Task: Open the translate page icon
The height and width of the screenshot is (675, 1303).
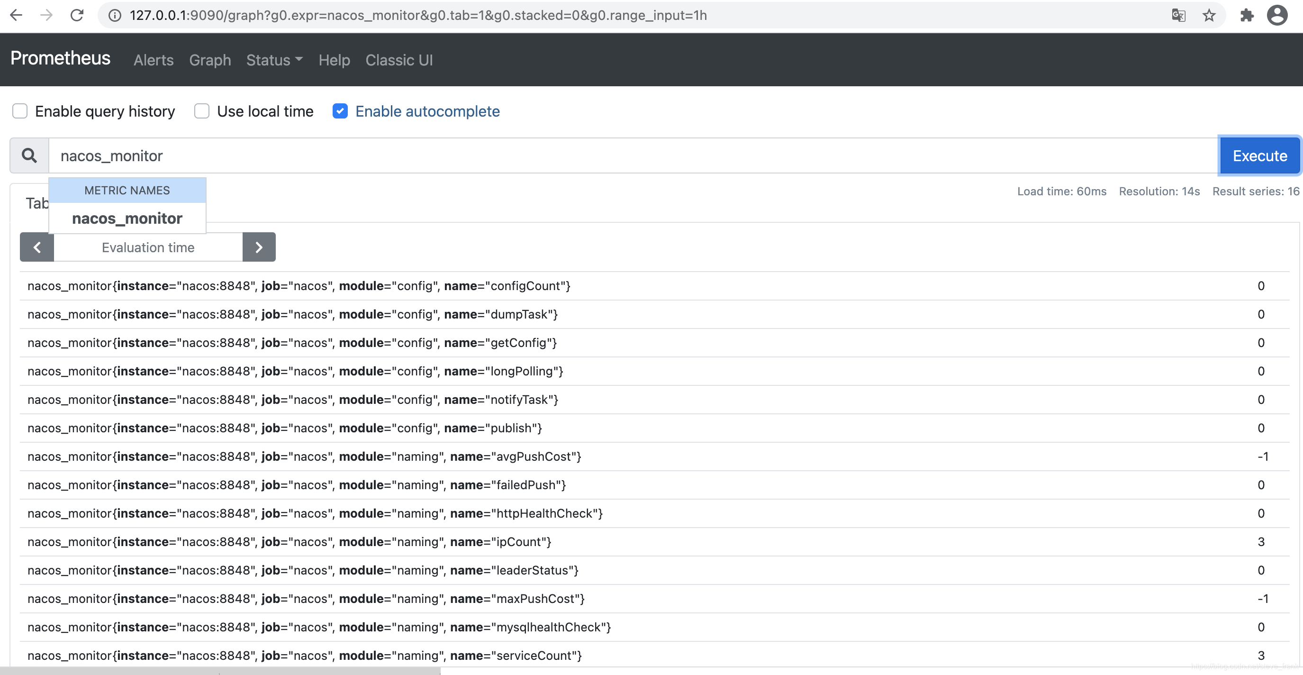Action: click(1178, 15)
